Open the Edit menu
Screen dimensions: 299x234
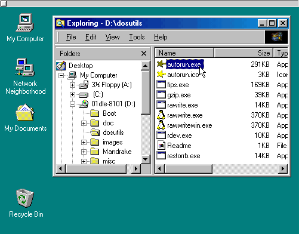pos(91,37)
